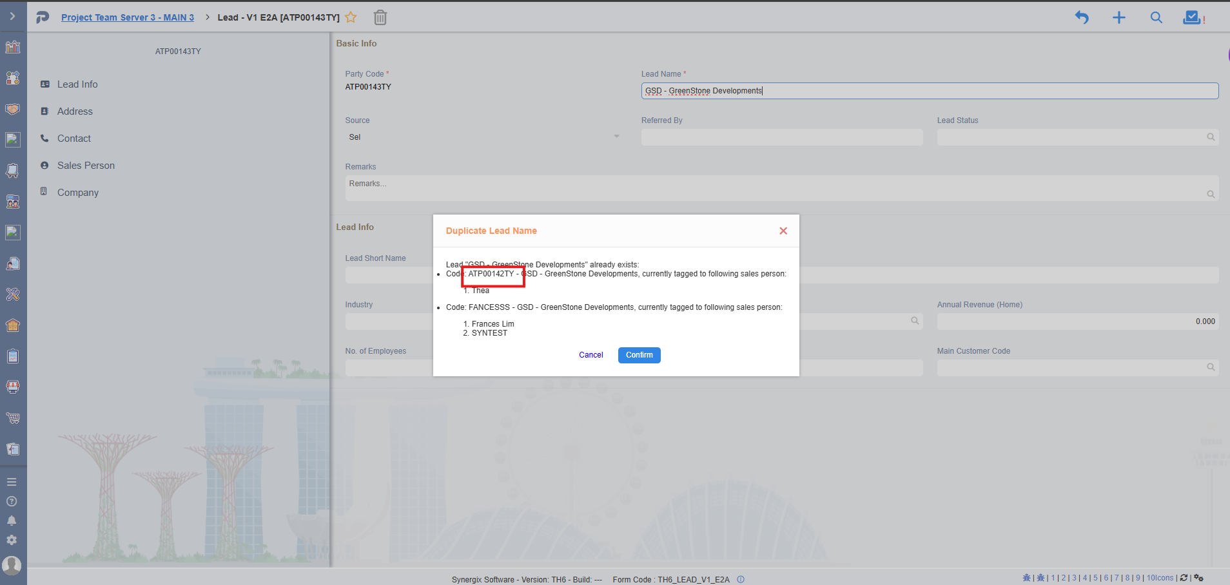Go to Sales Person section
This screenshot has width=1230, height=585.
86,166
